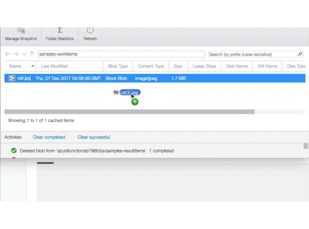Sort by Last Modified column
Screen dimensions: 309x229
[x=54, y=66]
